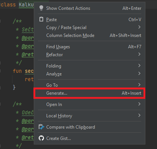The width and height of the screenshot is (157, 149).
Task: Expand arrow next to Analyze
Action: coord(139,74)
